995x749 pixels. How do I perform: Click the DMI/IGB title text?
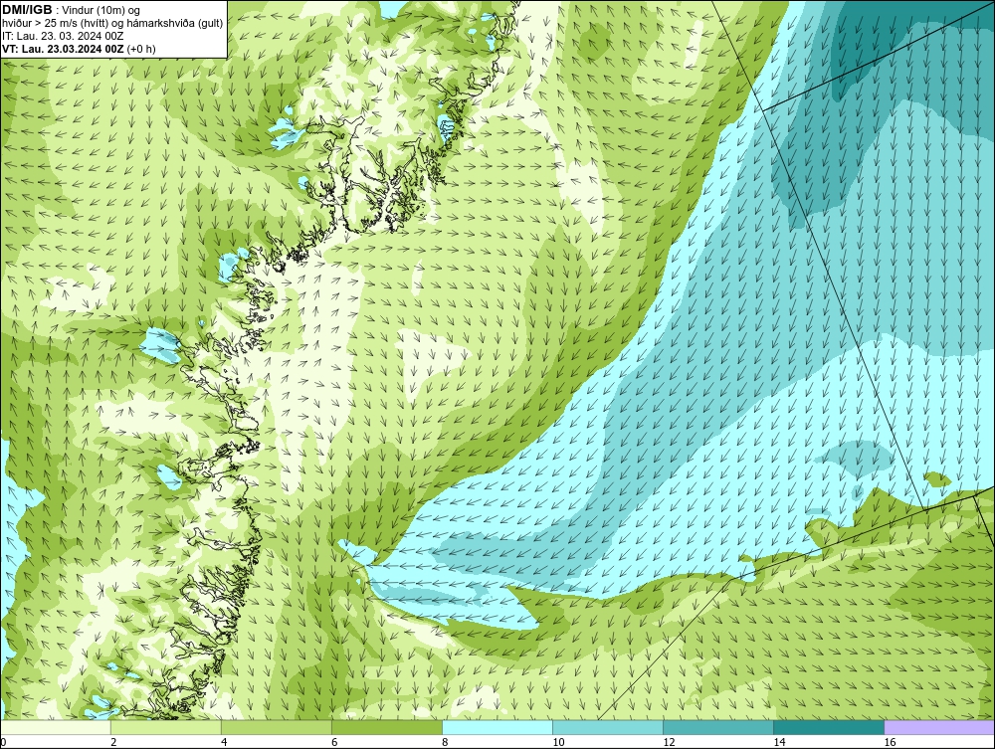(x=27, y=10)
